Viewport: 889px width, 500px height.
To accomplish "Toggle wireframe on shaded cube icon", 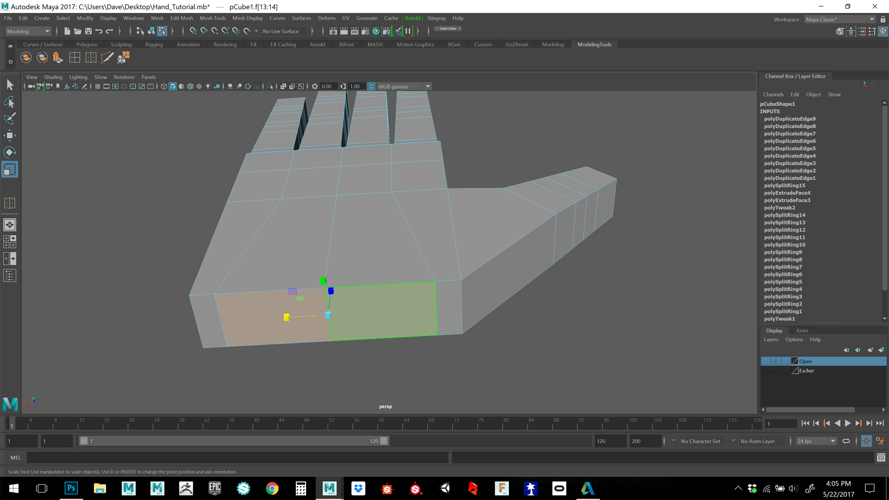I will coord(190,87).
